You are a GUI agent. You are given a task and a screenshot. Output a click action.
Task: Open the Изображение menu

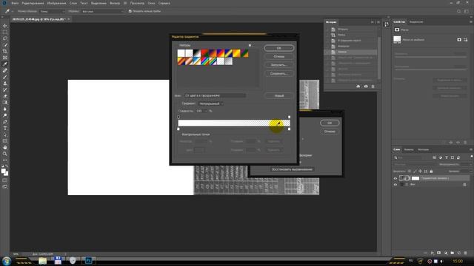click(x=56, y=3)
